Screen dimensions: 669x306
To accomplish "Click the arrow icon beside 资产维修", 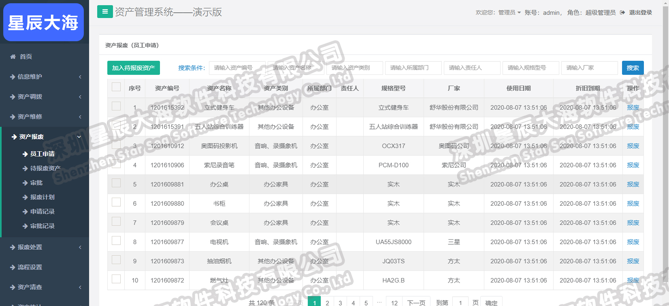I will pyautogui.click(x=13, y=117).
